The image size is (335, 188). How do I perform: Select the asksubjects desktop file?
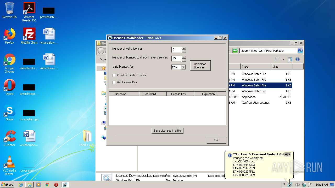pyautogui.click(x=29, y=64)
